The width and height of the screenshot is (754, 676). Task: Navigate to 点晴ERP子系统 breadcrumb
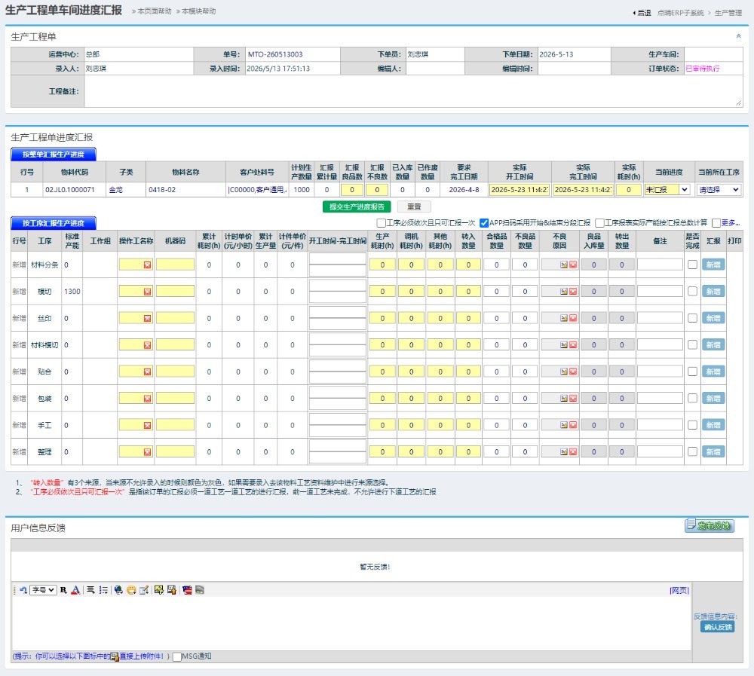pyautogui.click(x=680, y=13)
